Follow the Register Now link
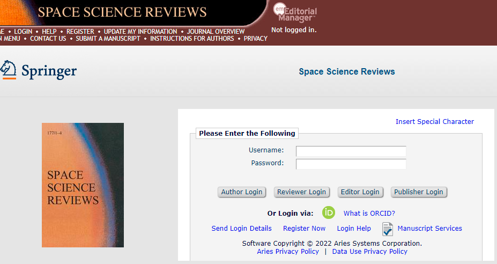Viewport: 497px width, 264px height. click(x=304, y=229)
